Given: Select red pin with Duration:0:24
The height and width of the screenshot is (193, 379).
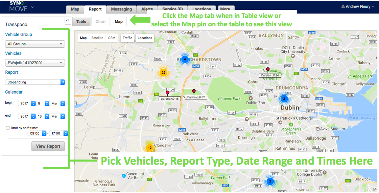Looking at the screenshot, I should [268, 70].
